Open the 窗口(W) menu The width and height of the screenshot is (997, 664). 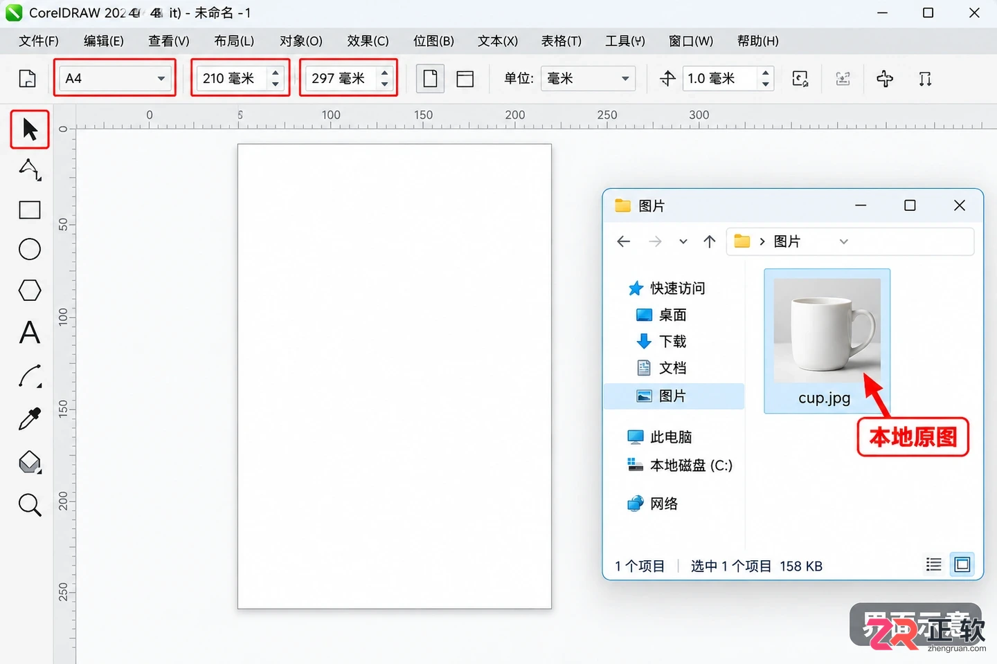691,41
